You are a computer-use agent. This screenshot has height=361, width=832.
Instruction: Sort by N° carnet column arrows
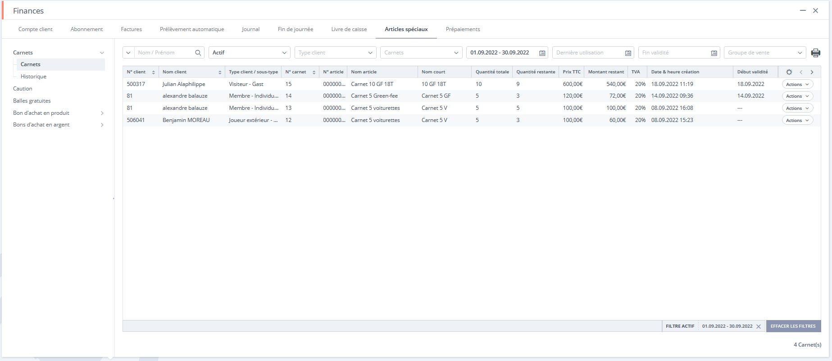point(314,72)
